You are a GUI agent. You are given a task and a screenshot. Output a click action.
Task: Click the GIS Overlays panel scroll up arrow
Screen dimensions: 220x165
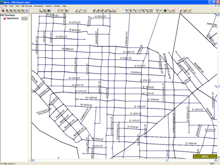point(29,15)
